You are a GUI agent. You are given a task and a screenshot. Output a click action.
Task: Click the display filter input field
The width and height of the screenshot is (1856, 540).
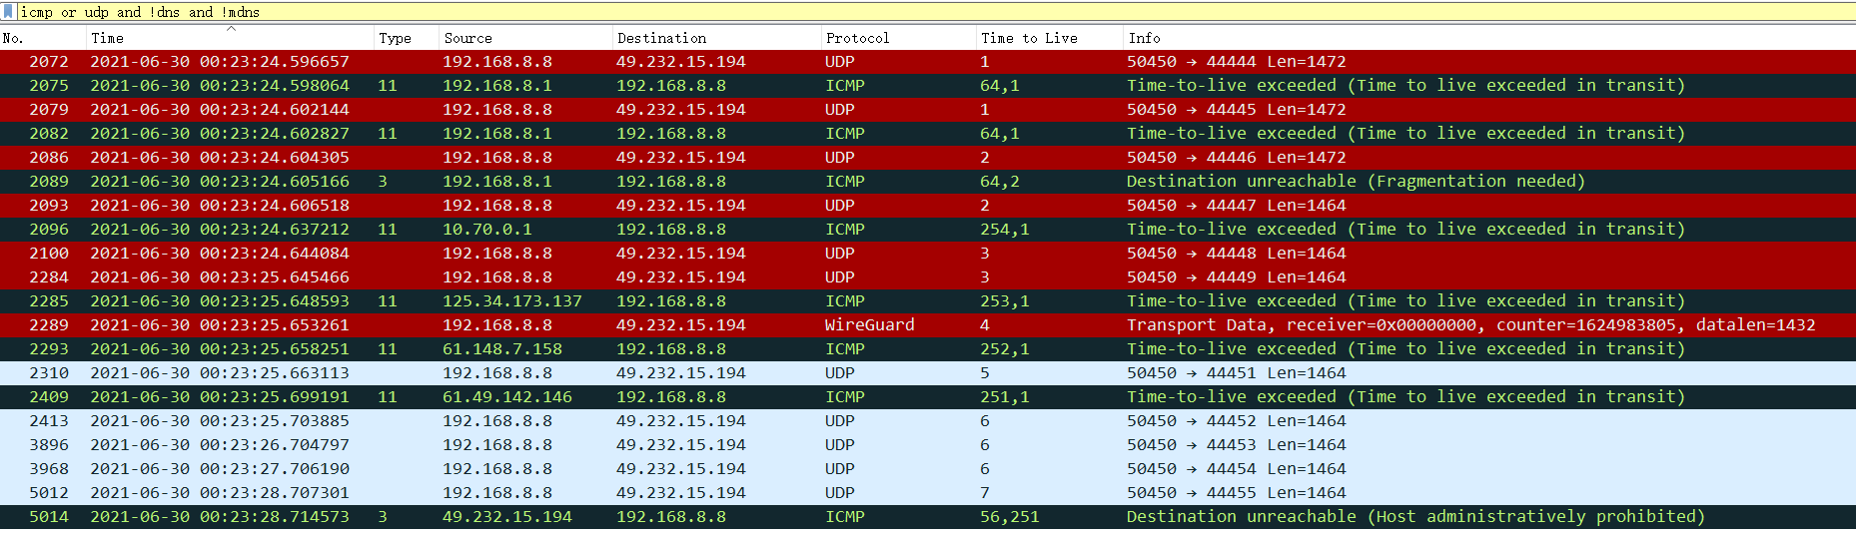(x=936, y=12)
